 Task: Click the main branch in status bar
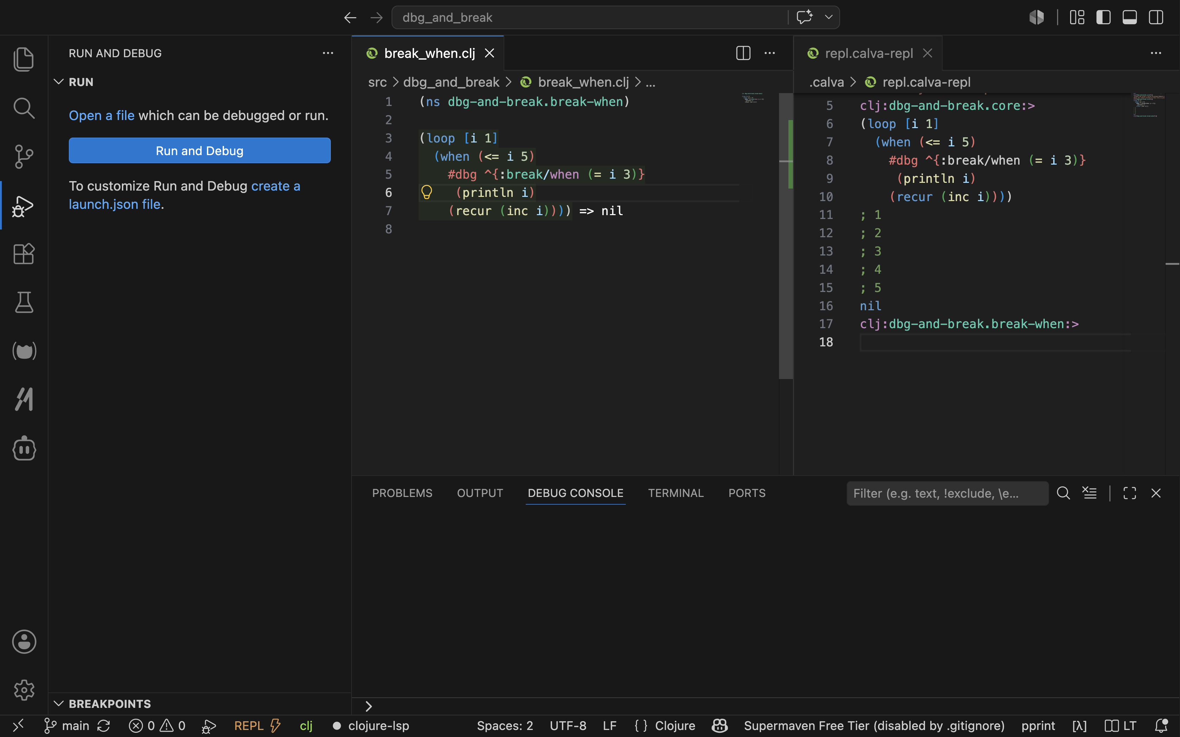67,726
